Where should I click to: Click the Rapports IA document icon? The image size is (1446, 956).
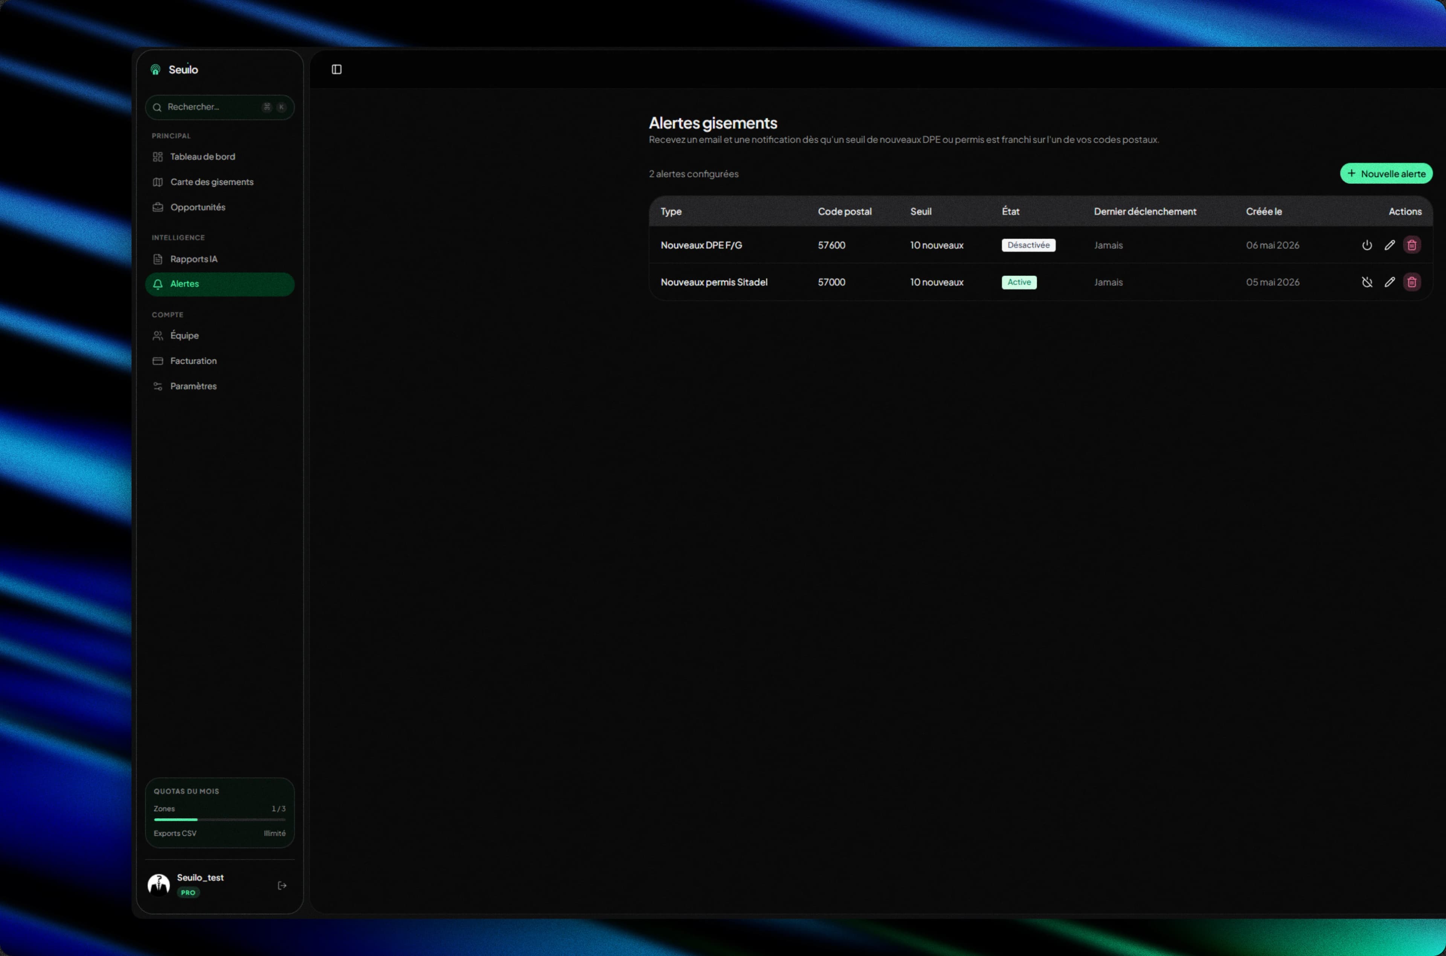158,259
